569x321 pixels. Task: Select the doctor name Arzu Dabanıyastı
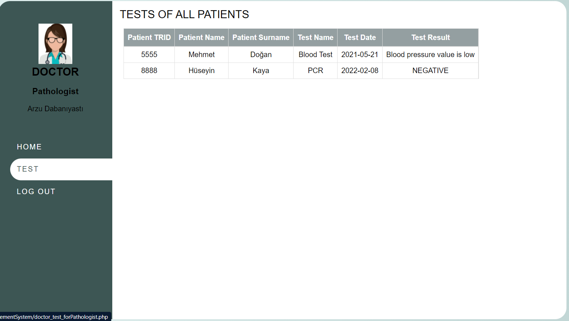pos(55,108)
